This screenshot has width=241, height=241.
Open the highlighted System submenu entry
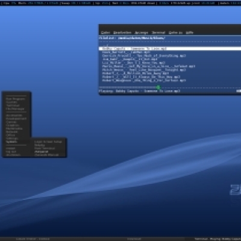[x=16, y=142]
